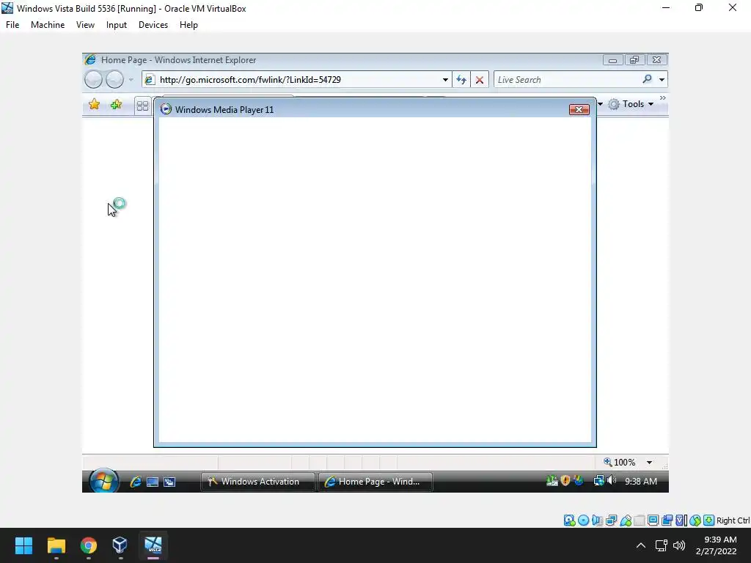Open the search provider dropdown arrow

point(662,79)
